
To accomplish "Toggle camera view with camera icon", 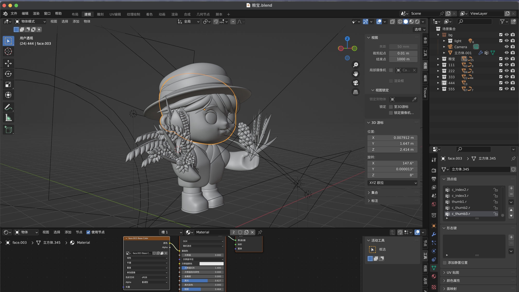I will [356, 83].
